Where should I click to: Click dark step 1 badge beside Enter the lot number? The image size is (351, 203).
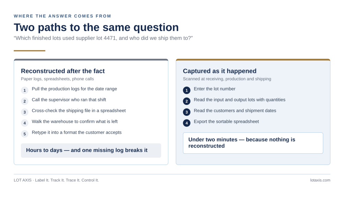tap(187, 90)
